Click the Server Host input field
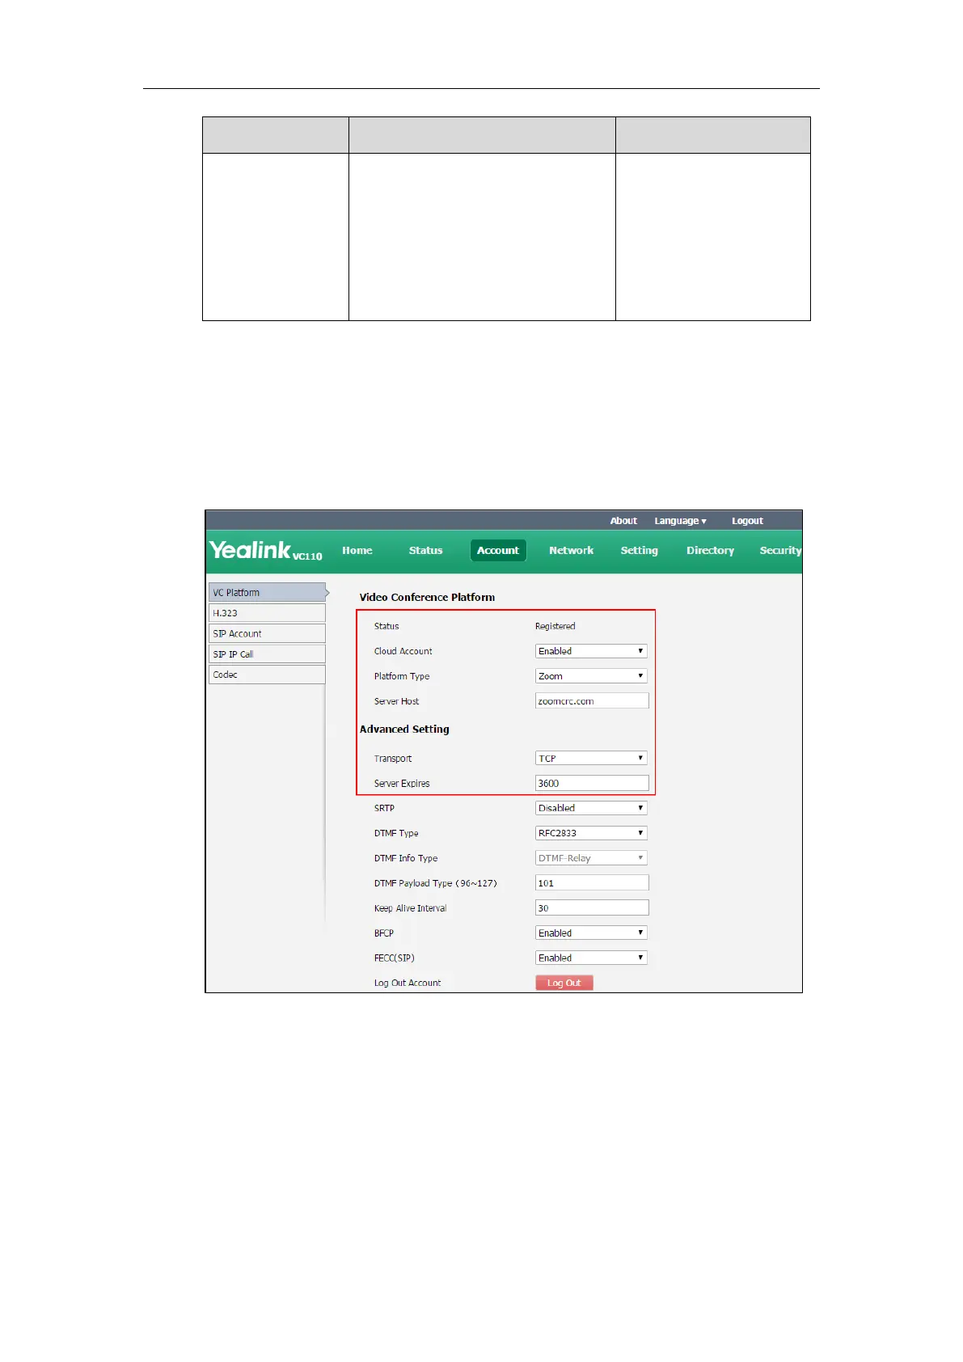Viewport: 963px width, 1362px height. click(x=592, y=701)
